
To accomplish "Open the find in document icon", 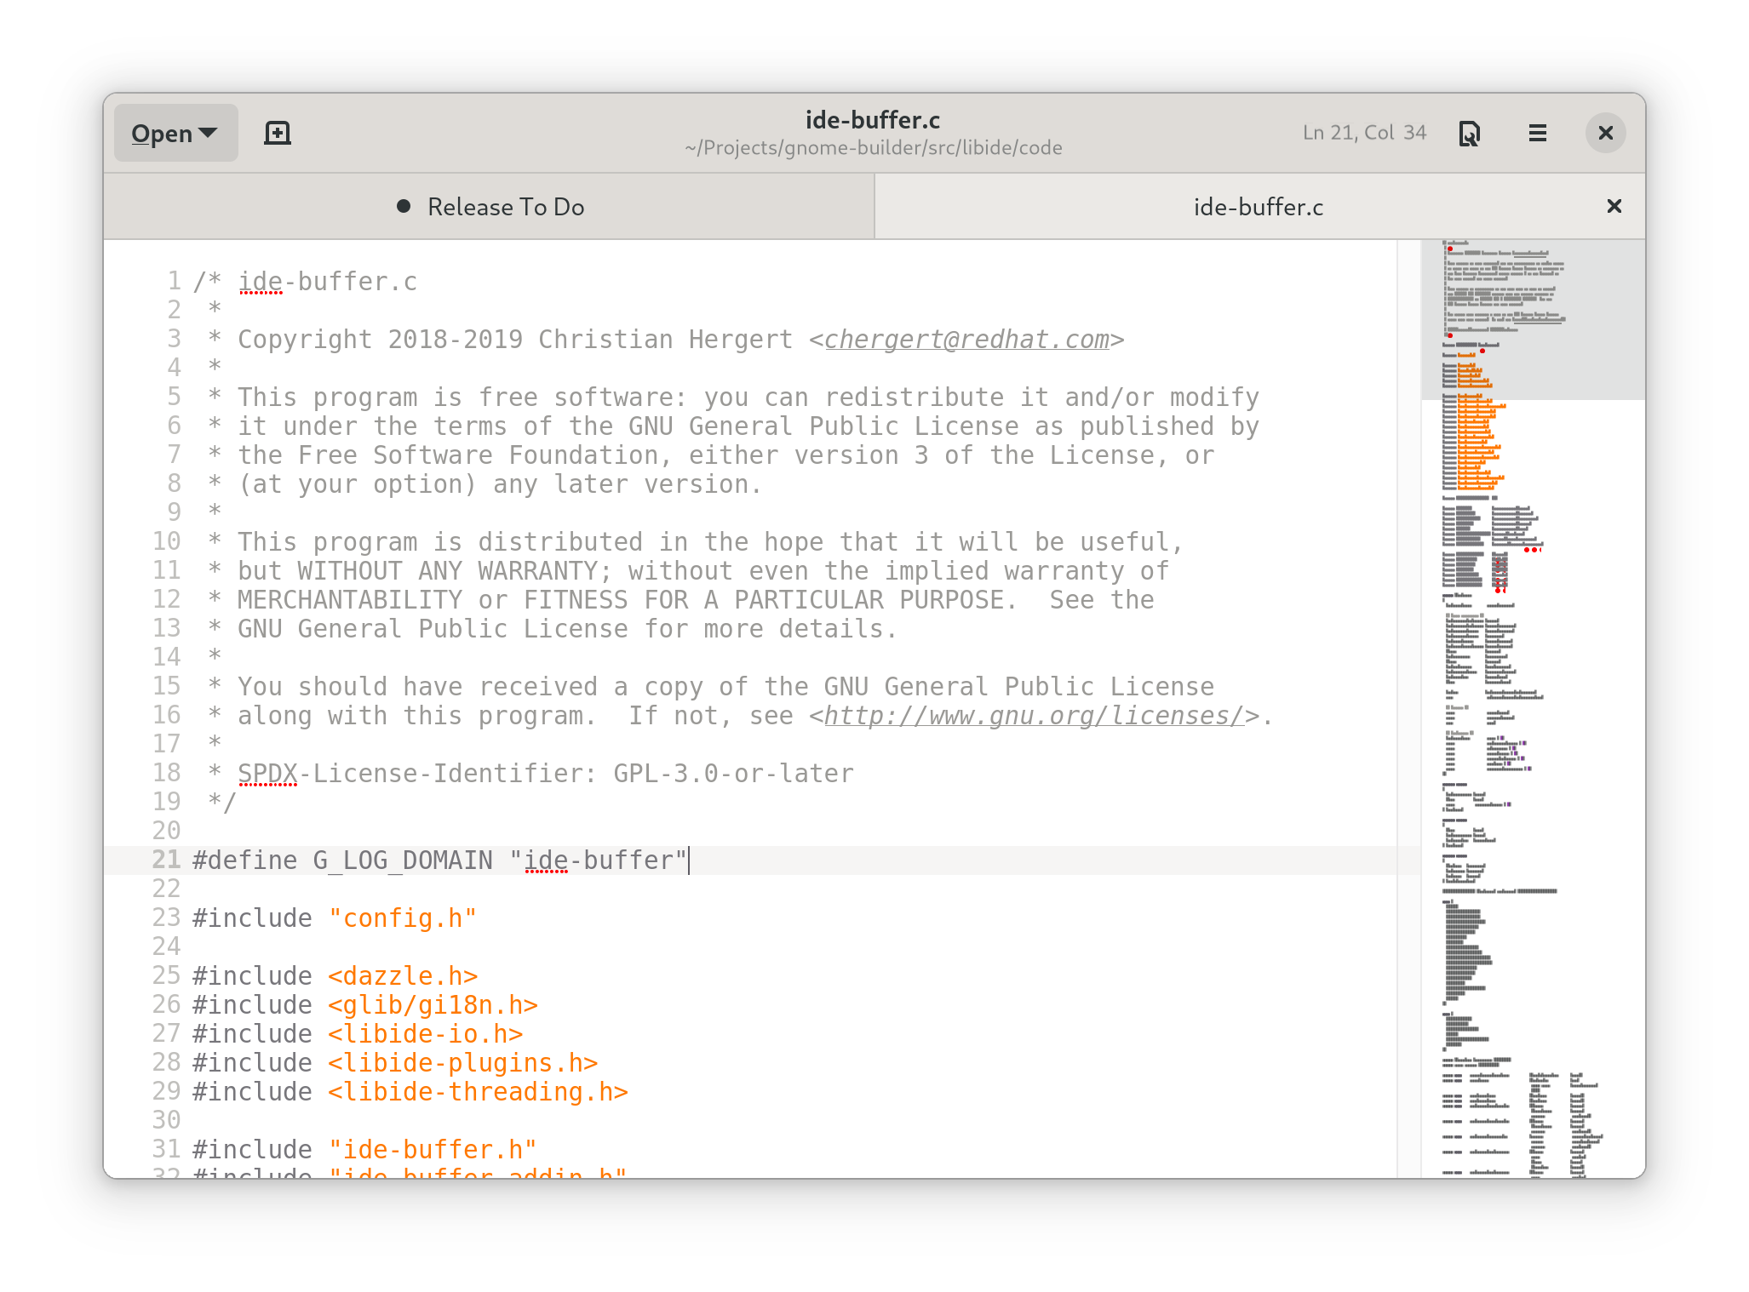I will pos(1469,134).
